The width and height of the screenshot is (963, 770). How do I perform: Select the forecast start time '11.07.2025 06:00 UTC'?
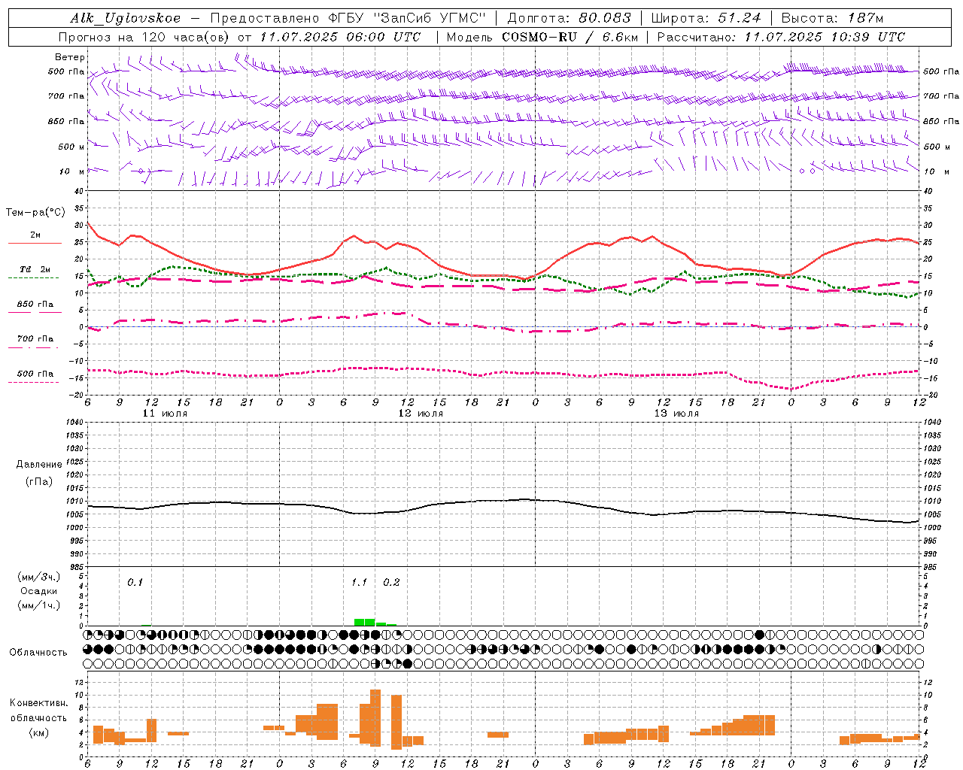(340, 37)
